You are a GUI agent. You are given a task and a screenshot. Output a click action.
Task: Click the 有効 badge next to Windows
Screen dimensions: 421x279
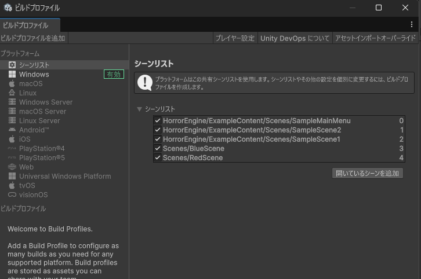pos(114,74)
